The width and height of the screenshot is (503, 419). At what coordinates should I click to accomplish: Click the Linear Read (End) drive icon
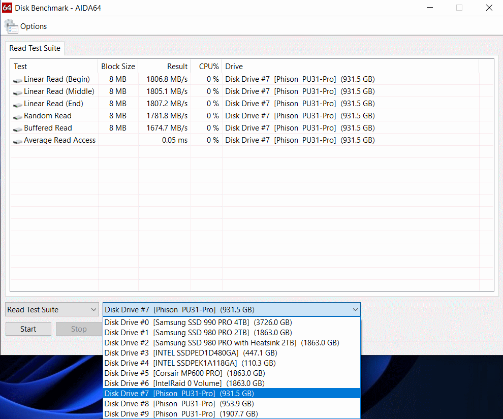point(18,104)
